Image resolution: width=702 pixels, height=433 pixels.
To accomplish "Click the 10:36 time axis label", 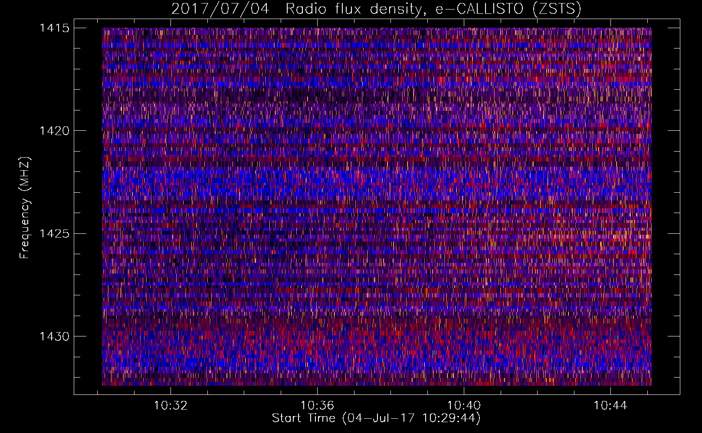I will pos(318,406).
